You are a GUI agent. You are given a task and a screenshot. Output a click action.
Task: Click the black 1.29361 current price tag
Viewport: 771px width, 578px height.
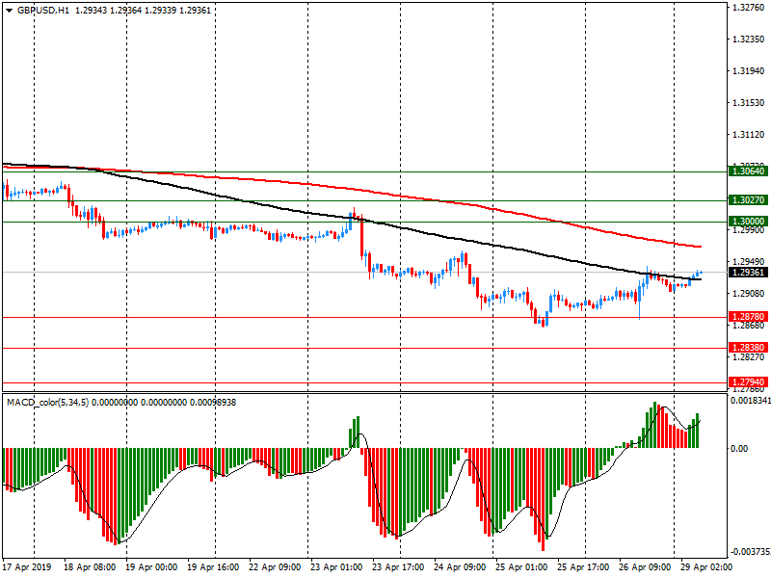point(748,274)
